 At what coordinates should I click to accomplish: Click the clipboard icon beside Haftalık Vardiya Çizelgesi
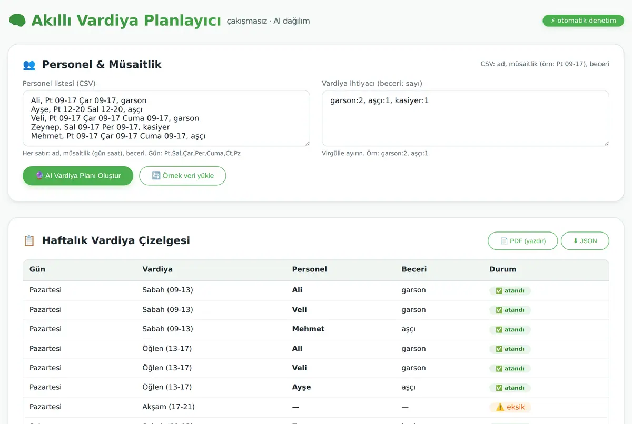point(29,241)
